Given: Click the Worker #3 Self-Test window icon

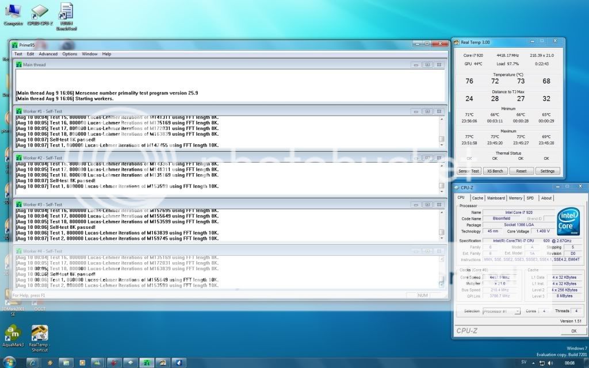Looking at the screenshot, I should tap(19, 204).
